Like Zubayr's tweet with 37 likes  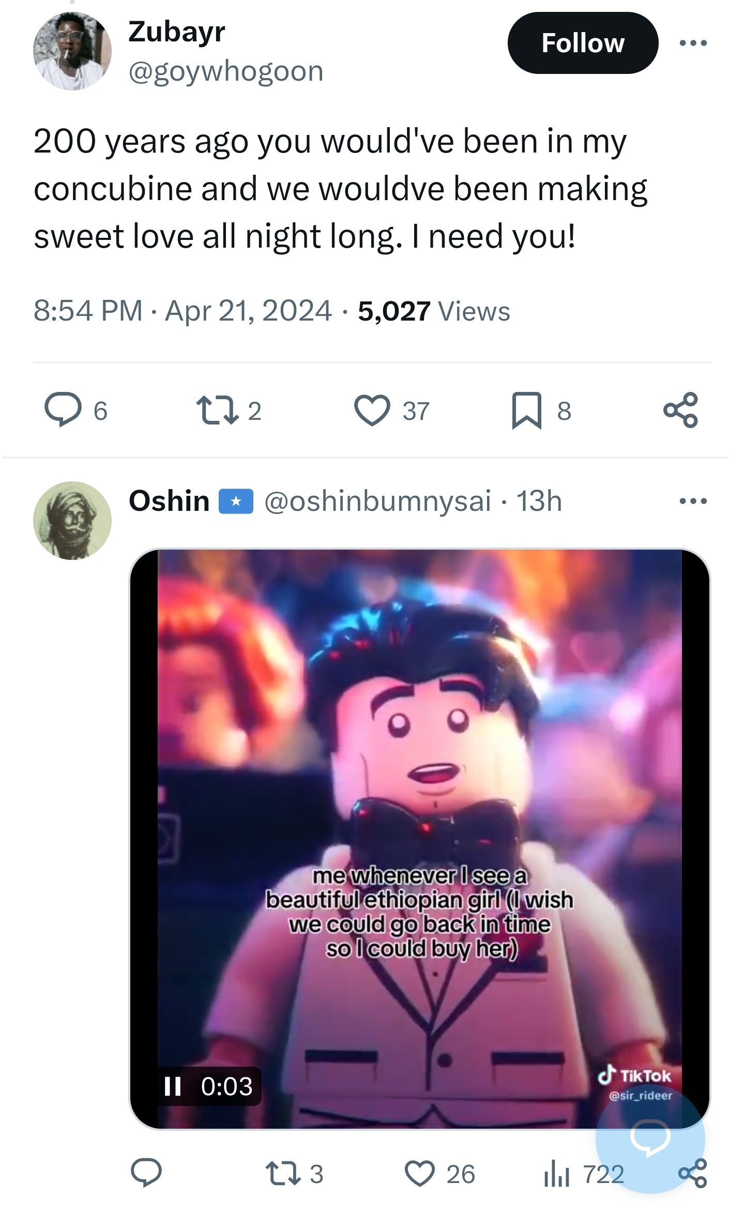[x=372, y=410]
